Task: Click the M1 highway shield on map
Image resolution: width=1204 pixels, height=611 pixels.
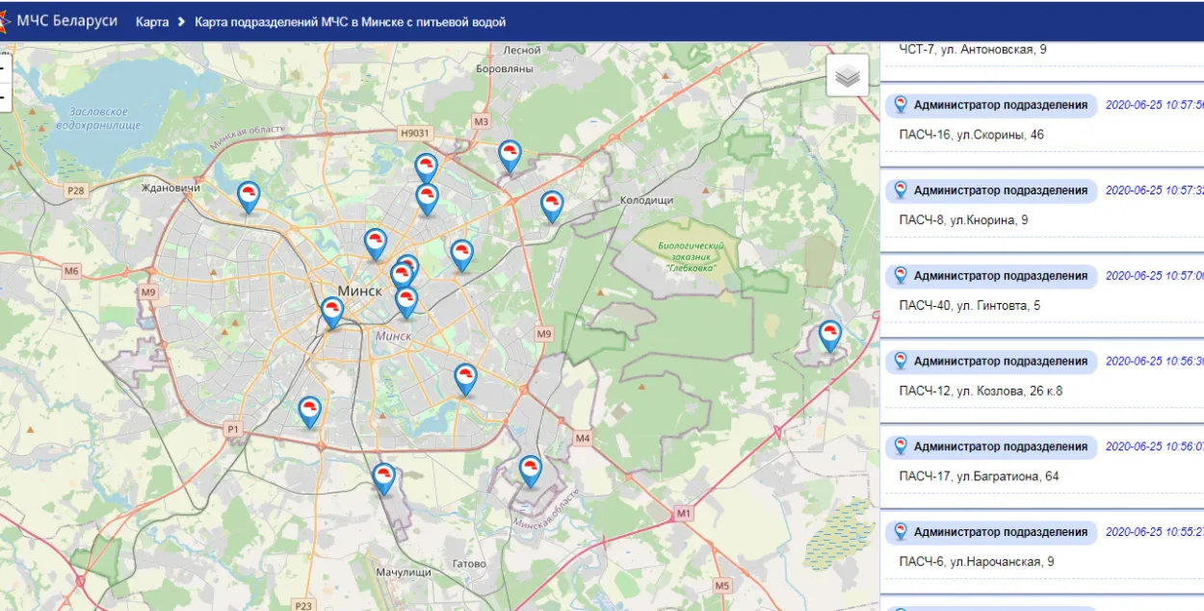Action: pyautogui.click(x=684, y=514)
